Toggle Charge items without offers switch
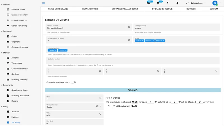Viewport: 224px width, 126px height. (x=73, y=82)
